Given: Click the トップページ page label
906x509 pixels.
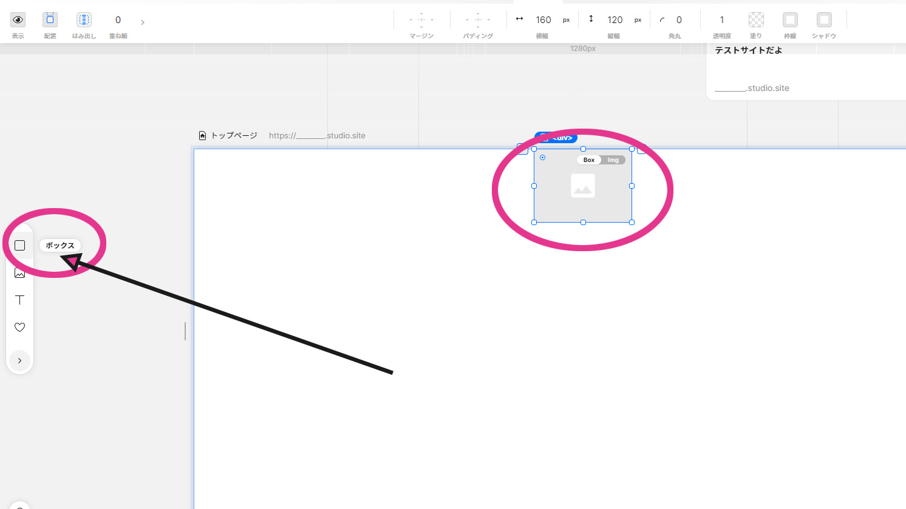Looking at the screenshot, I should pyautogui.click(x=234, y=136).
